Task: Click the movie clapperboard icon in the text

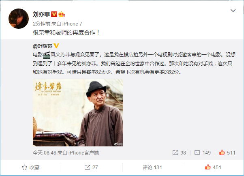Action: coord(47,55)
